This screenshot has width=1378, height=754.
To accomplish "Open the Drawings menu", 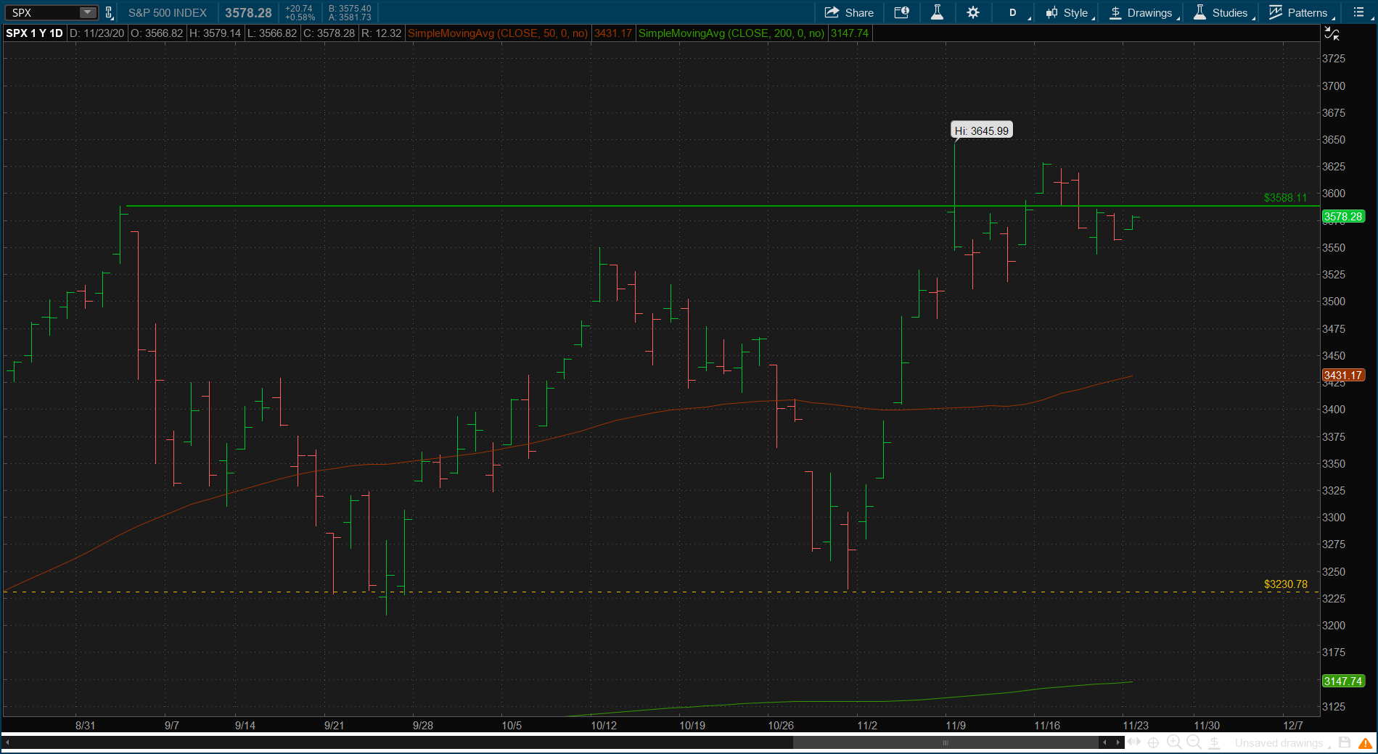I will pyautogui.click(x=1143, y=12).
